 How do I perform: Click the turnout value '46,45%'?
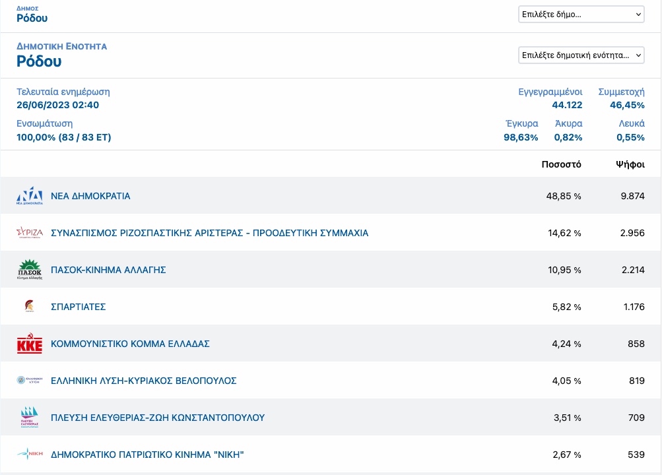pyautogui.click(x=627, y=105)
